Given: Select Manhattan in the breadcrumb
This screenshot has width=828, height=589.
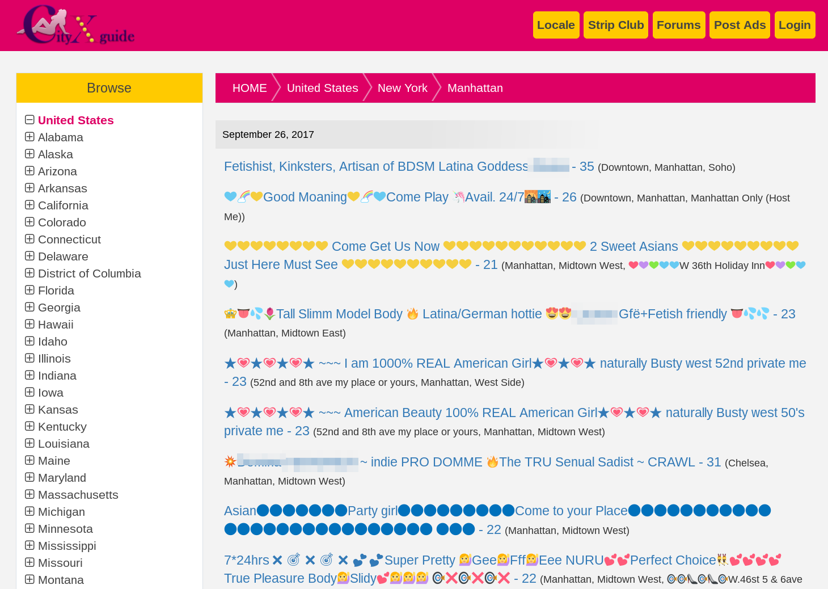Looking at the screenshot, I should pyautogui.click(x=475, y=88).
